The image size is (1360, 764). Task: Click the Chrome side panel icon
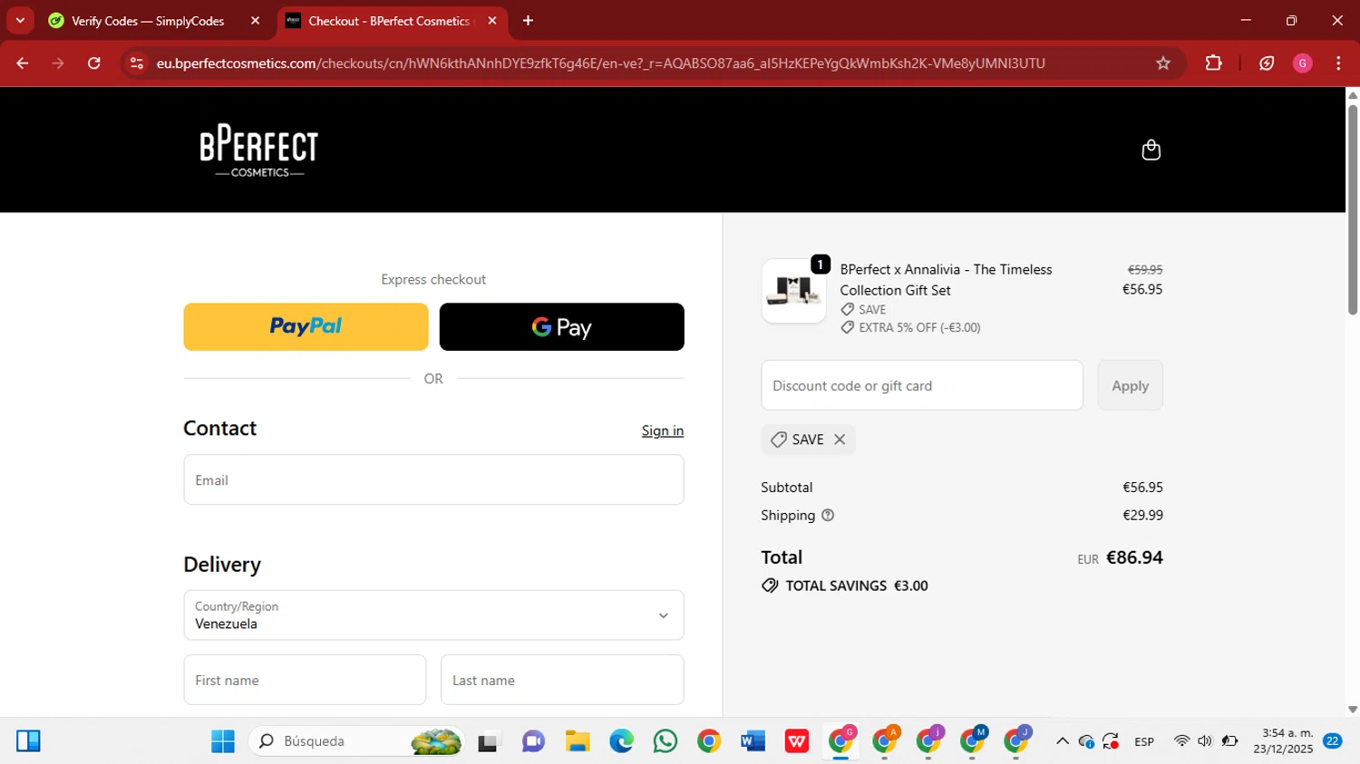click(x=1267, y=63)
